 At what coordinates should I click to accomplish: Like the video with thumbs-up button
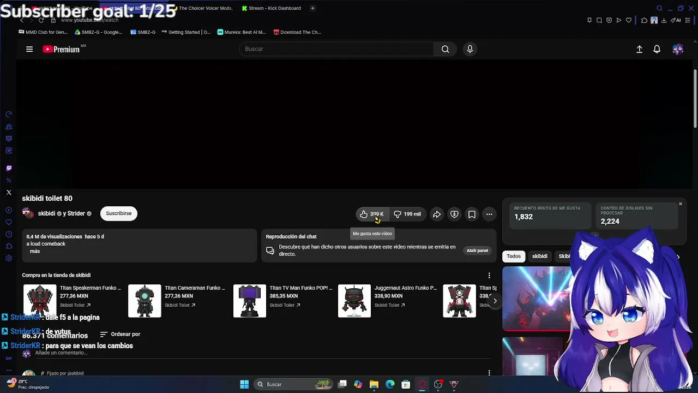[x=371, y=214]
